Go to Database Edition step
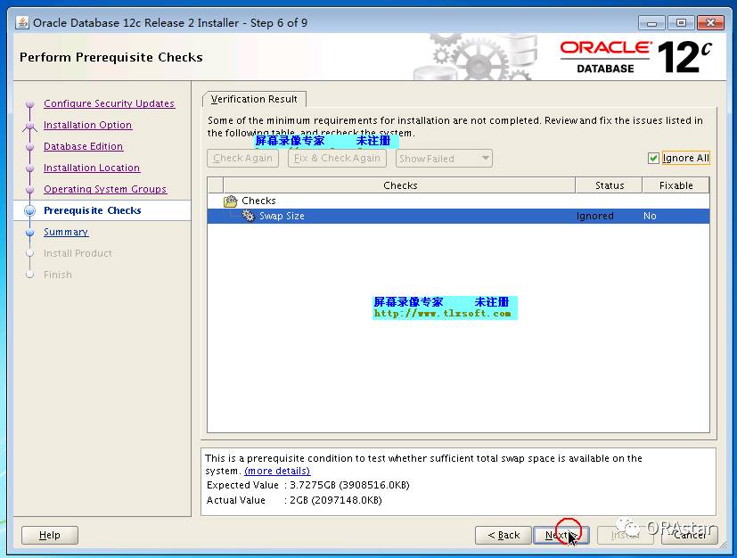This screenshot has width=737, height=558. (x=83, y=146)
